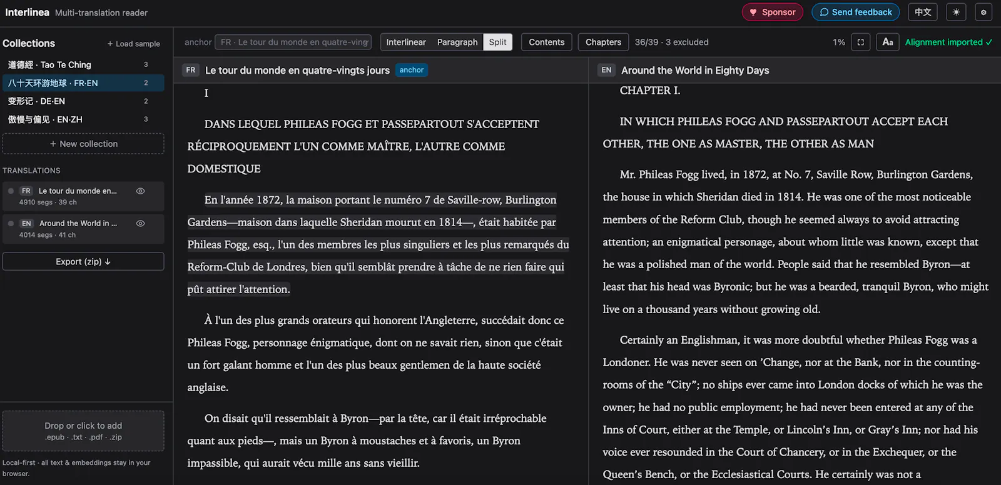Viewport: 1001px width, 485px height.
Task: Open the Send feedback dialog
Action: click(855, 12)
